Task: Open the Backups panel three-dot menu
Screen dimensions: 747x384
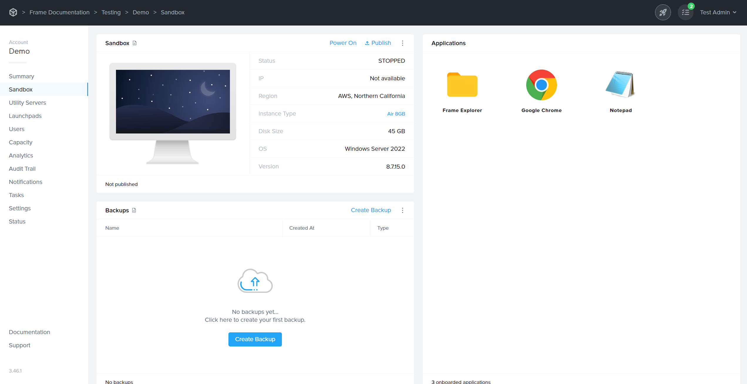Action: point(403,210)
